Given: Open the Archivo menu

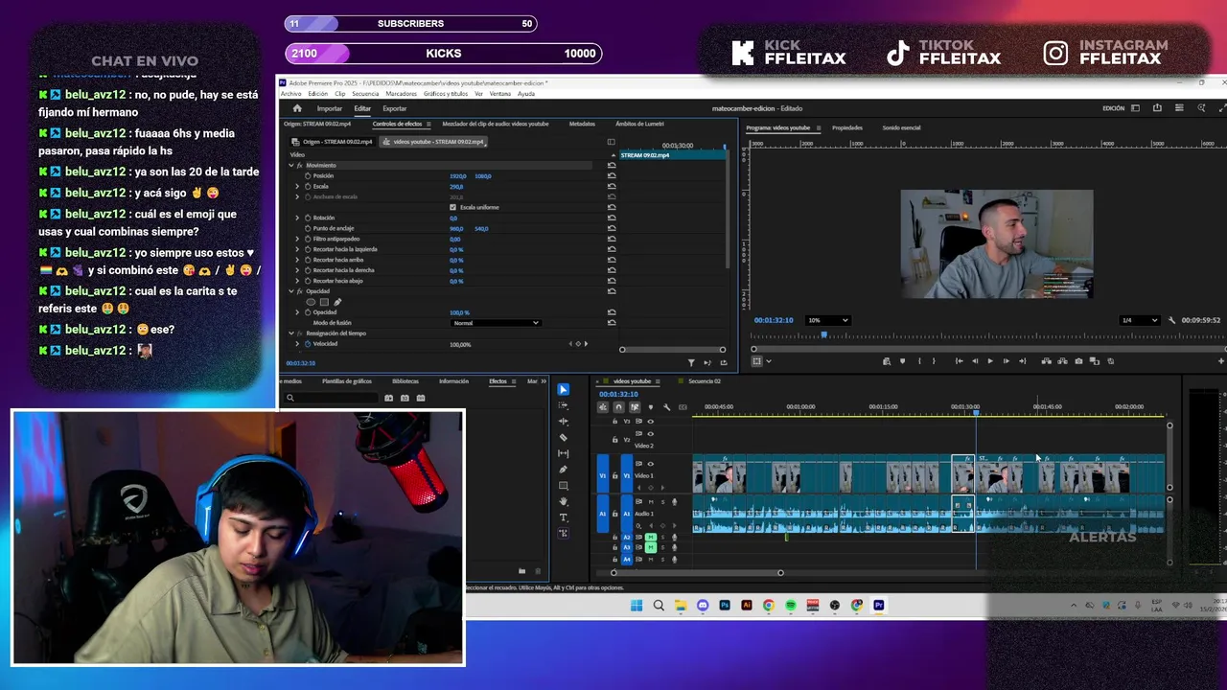Looking at the screenshot, I should [x=290, y=94].
